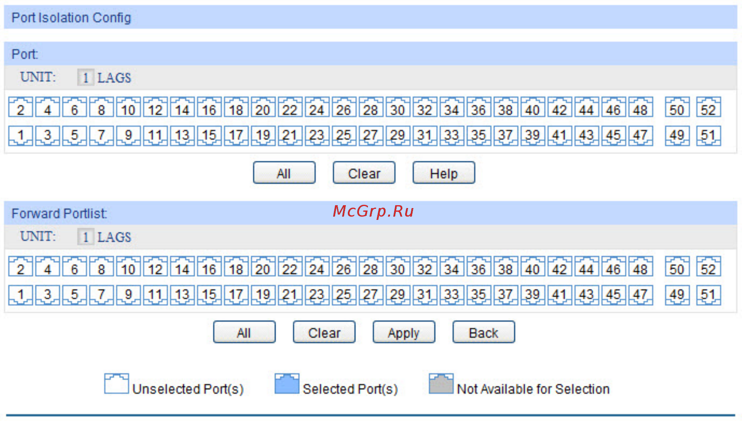Screen dimensions: 742x421
Task: Select port 20 in the Port section
Action: pos(263,107)
